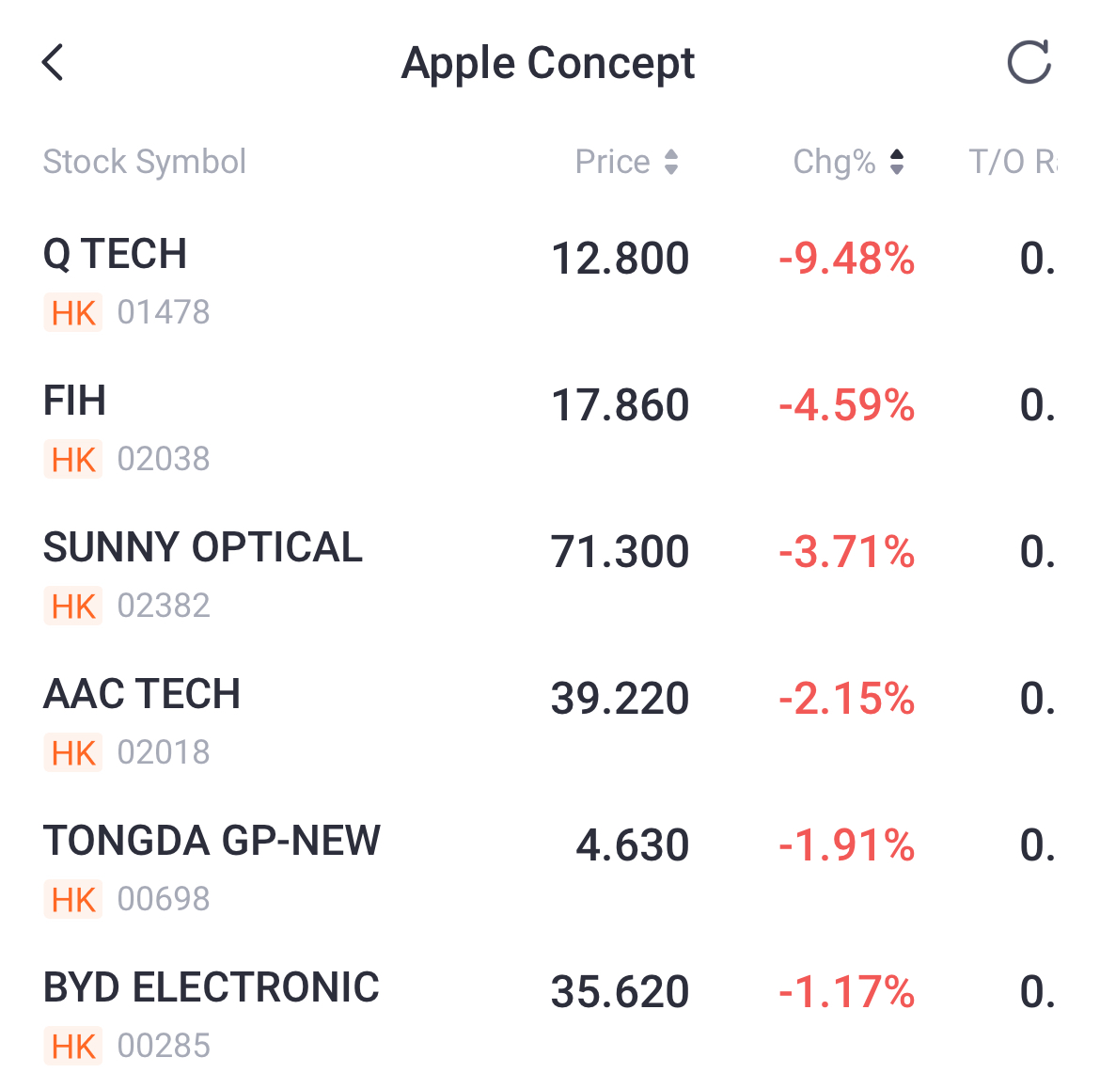
Task: Open BYD ELECTRONIC stock details
Action: pyautogui.click(x=212, y=987)
